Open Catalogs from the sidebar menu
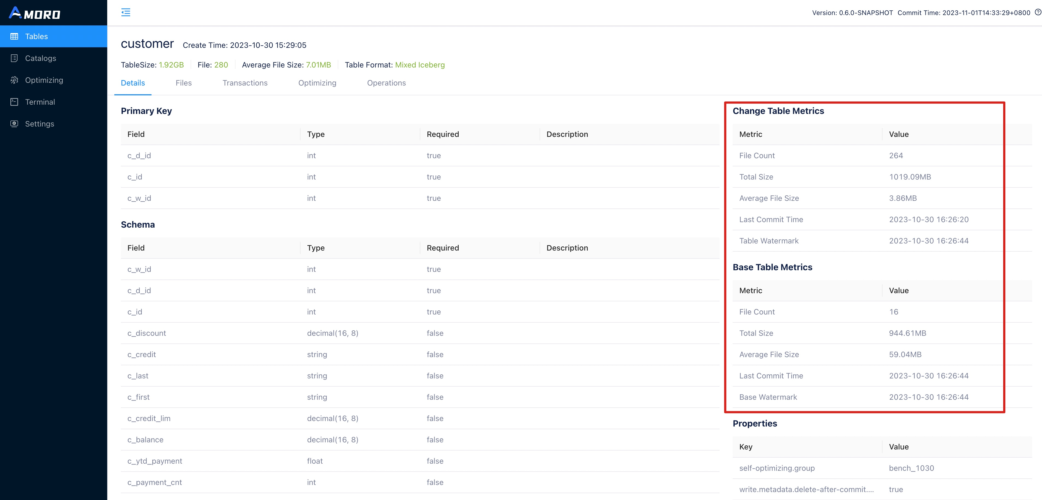 [x=40, y=58]
